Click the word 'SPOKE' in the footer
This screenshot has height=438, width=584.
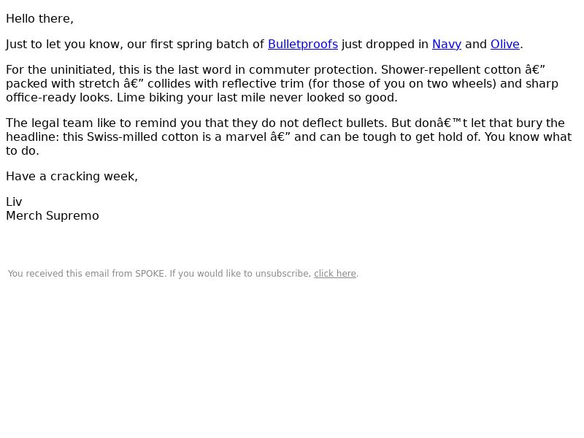coord(150,274)
